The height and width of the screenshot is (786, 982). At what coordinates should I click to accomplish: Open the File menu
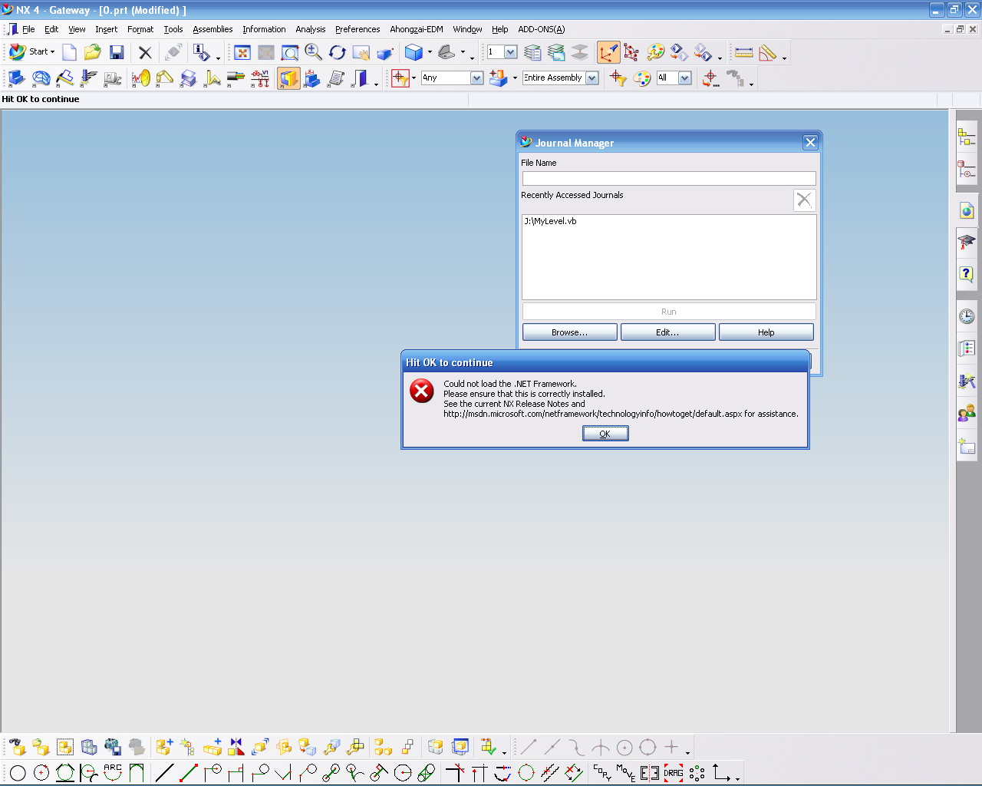pyautogui.click(x=28, y=29)
